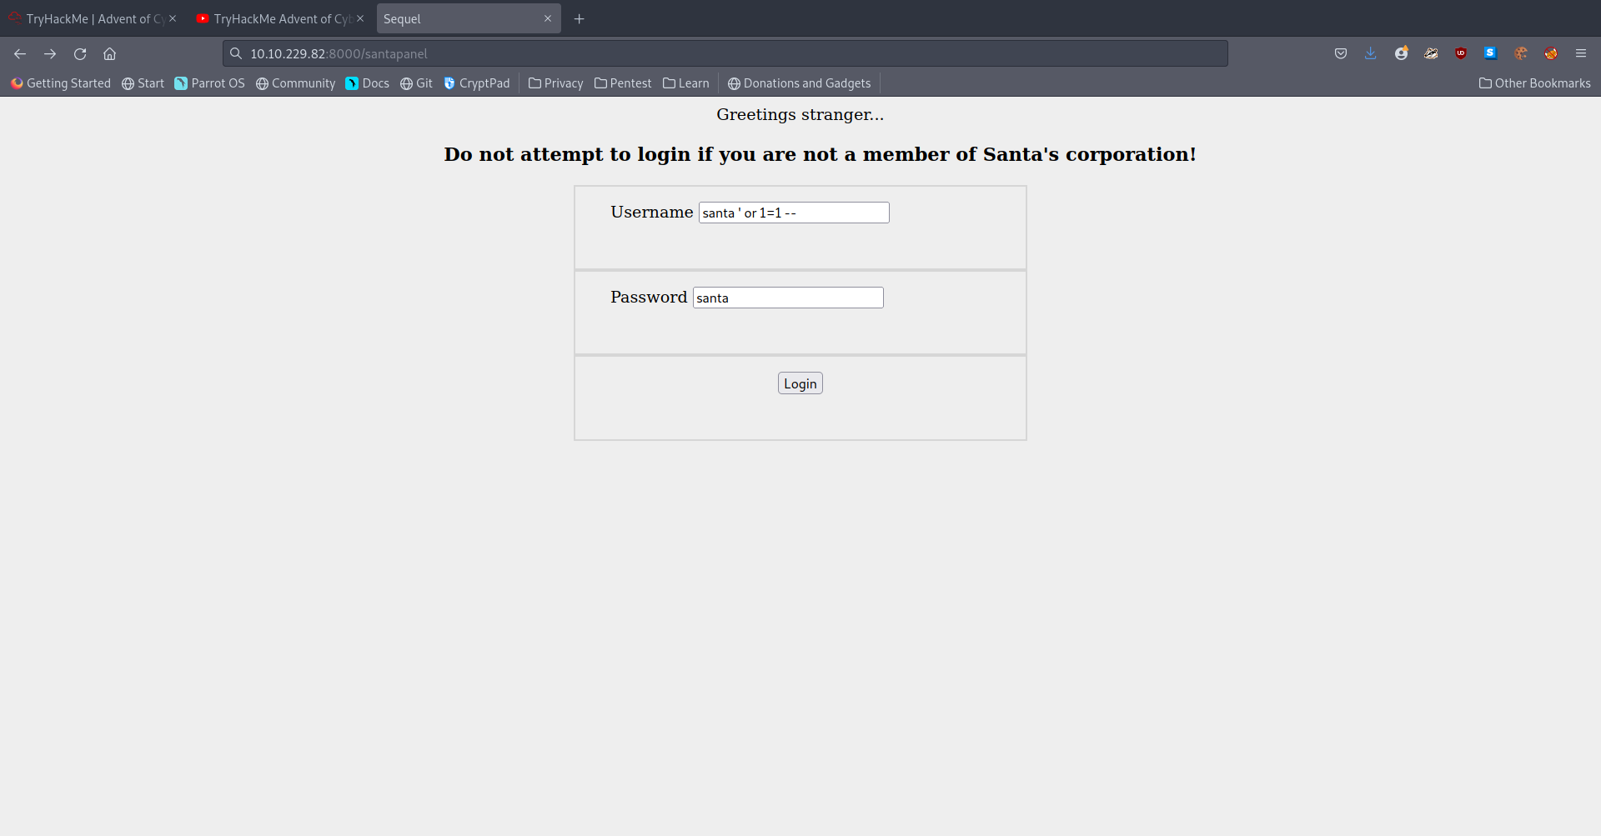
Task: Reload the current page
Action: [x=80, y=53]
